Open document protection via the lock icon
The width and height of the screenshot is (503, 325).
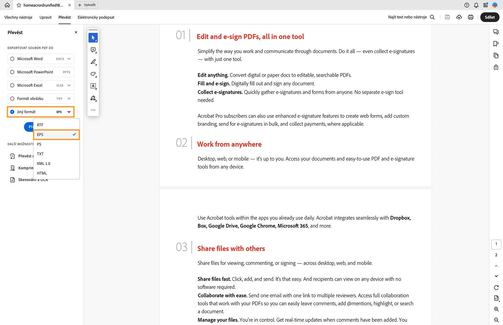pos(496,67)
